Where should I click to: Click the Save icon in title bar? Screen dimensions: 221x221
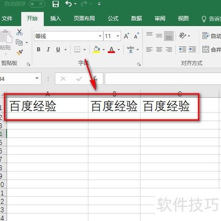(55, 4)
